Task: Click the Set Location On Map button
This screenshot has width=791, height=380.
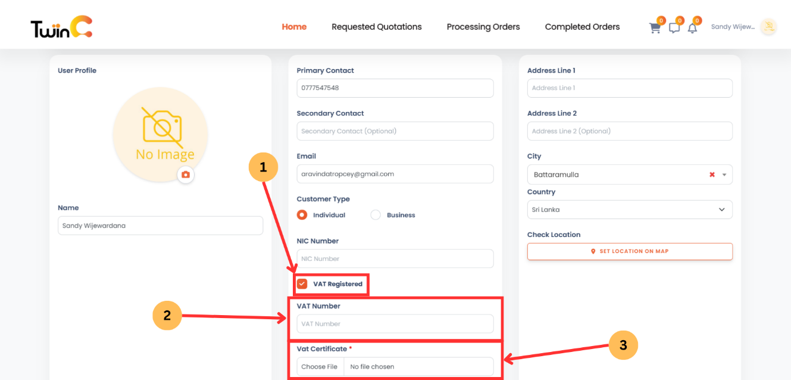Action: 630,251
